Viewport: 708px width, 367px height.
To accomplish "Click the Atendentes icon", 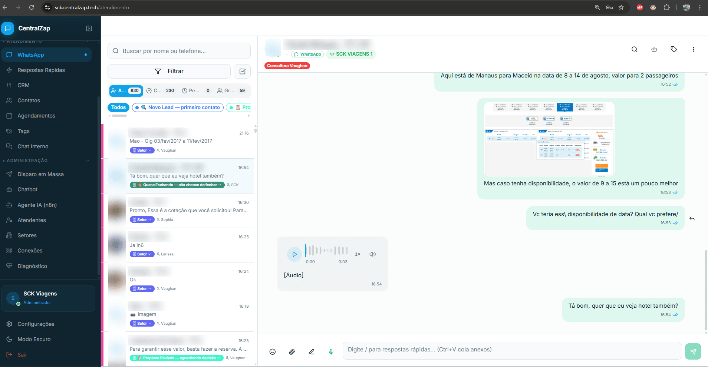I will 9,220.
